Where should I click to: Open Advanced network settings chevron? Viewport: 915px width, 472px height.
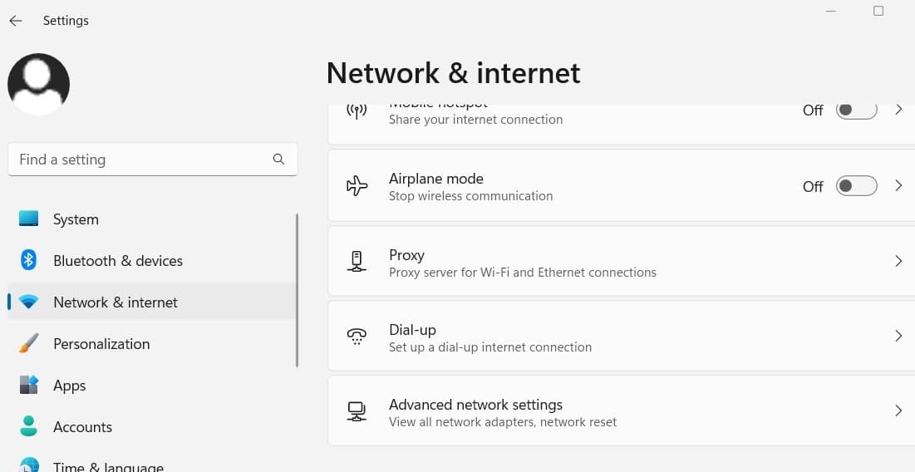tap(898, 411)
